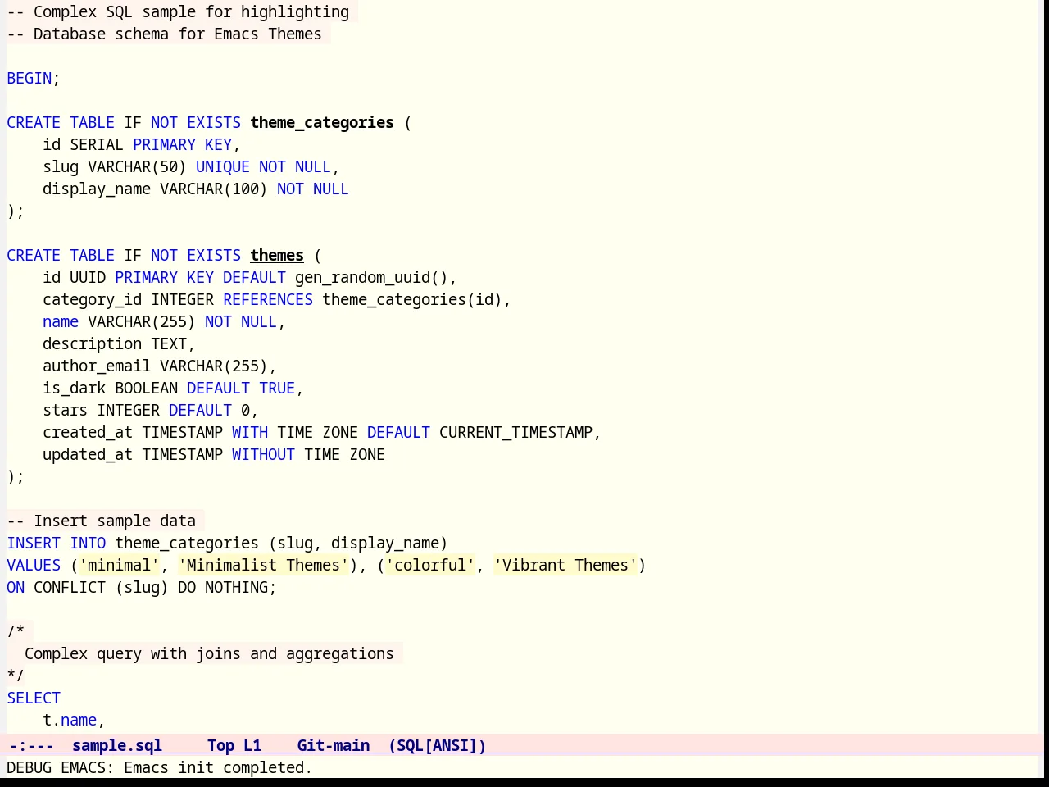The height and width of the screenshot is (787, 1049).
Task: Click the bold 'themes' table name
Action: (277, 255)
